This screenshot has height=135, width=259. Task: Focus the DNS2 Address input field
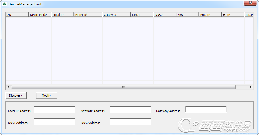tap(130, 121)
